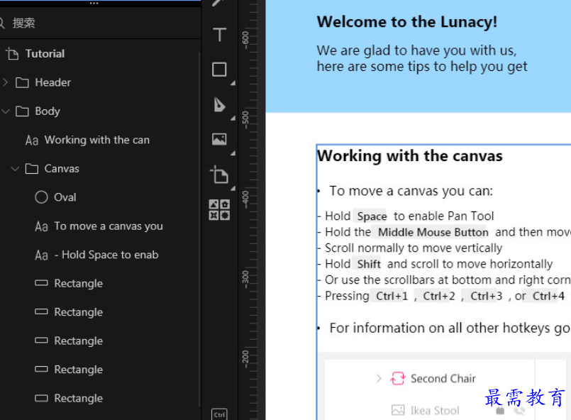Image resolution: width=571 pixels, height=420 pixels.
Task: Click the Tutorial artboard icon
Action: 12,54
